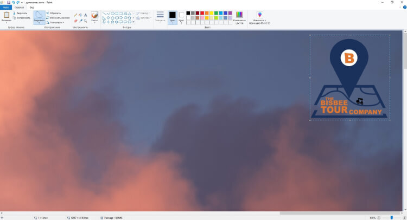Switch to the Вид ribbon tab
This screenshot has height=220, width=407.
[31, 8]
